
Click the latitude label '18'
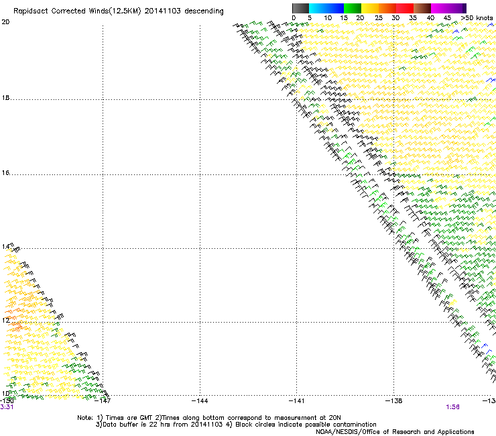click(5, 98)
